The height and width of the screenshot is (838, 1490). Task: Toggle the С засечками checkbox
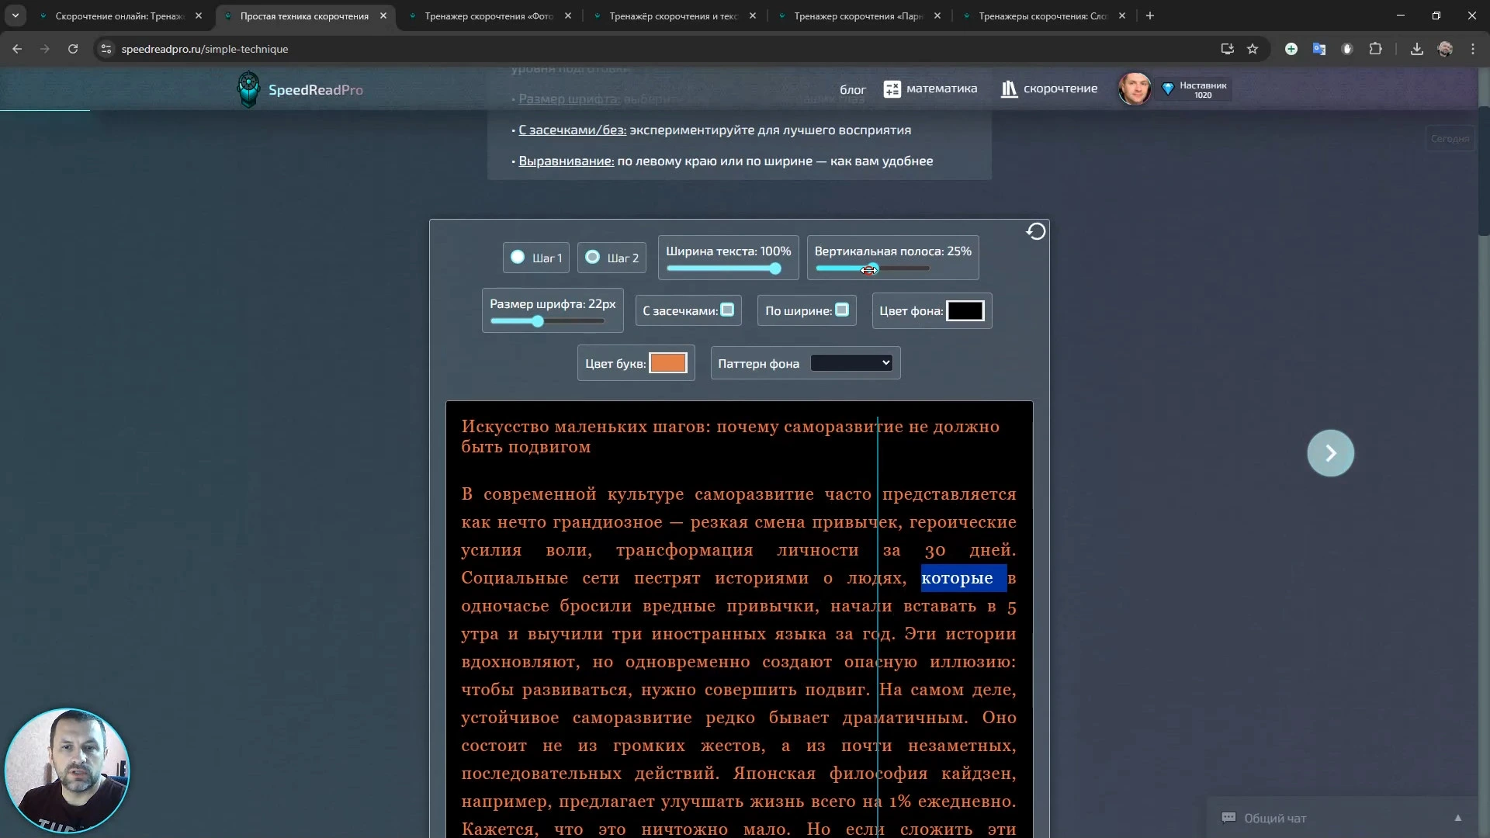(x=727, y=310)
